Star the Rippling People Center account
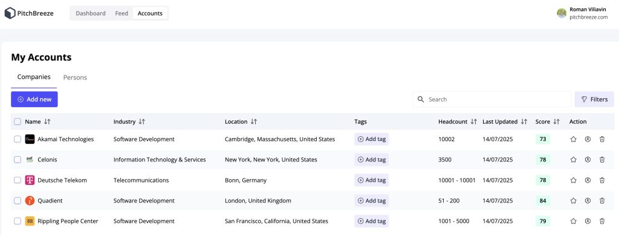 pos(573,221)
